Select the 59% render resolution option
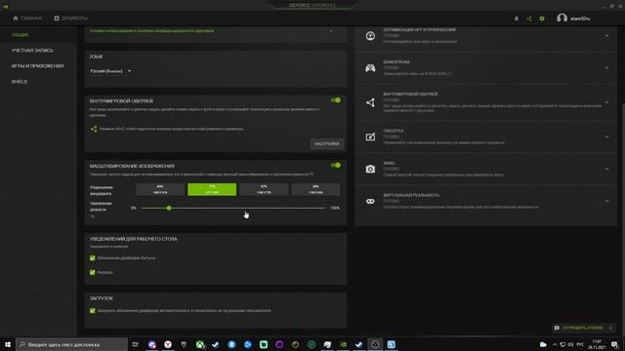This screenshot has height=351, width=625. click(x=315, y=189)
